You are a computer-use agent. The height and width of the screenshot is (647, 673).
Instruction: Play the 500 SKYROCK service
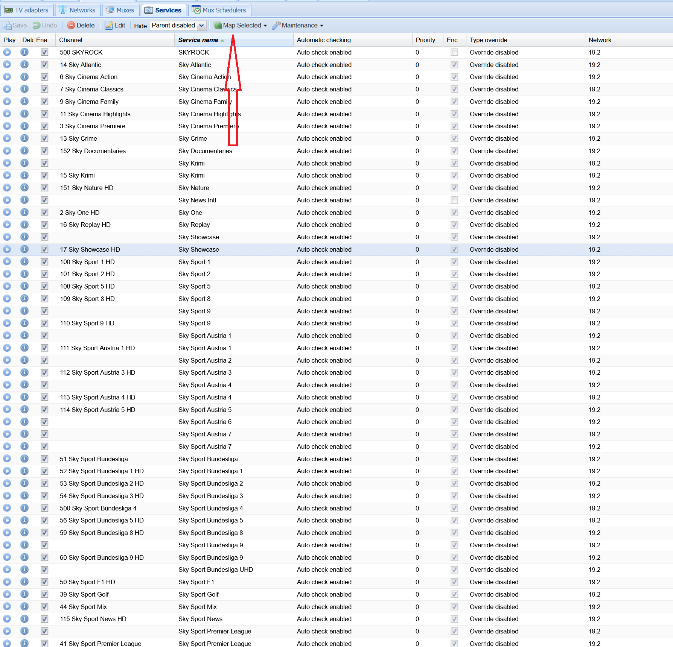click(7, 52)
